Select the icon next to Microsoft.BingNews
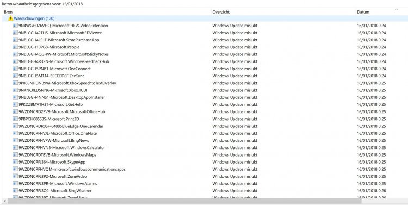The height and width of the screenshot is (205, 408). [x=15, y=140]
